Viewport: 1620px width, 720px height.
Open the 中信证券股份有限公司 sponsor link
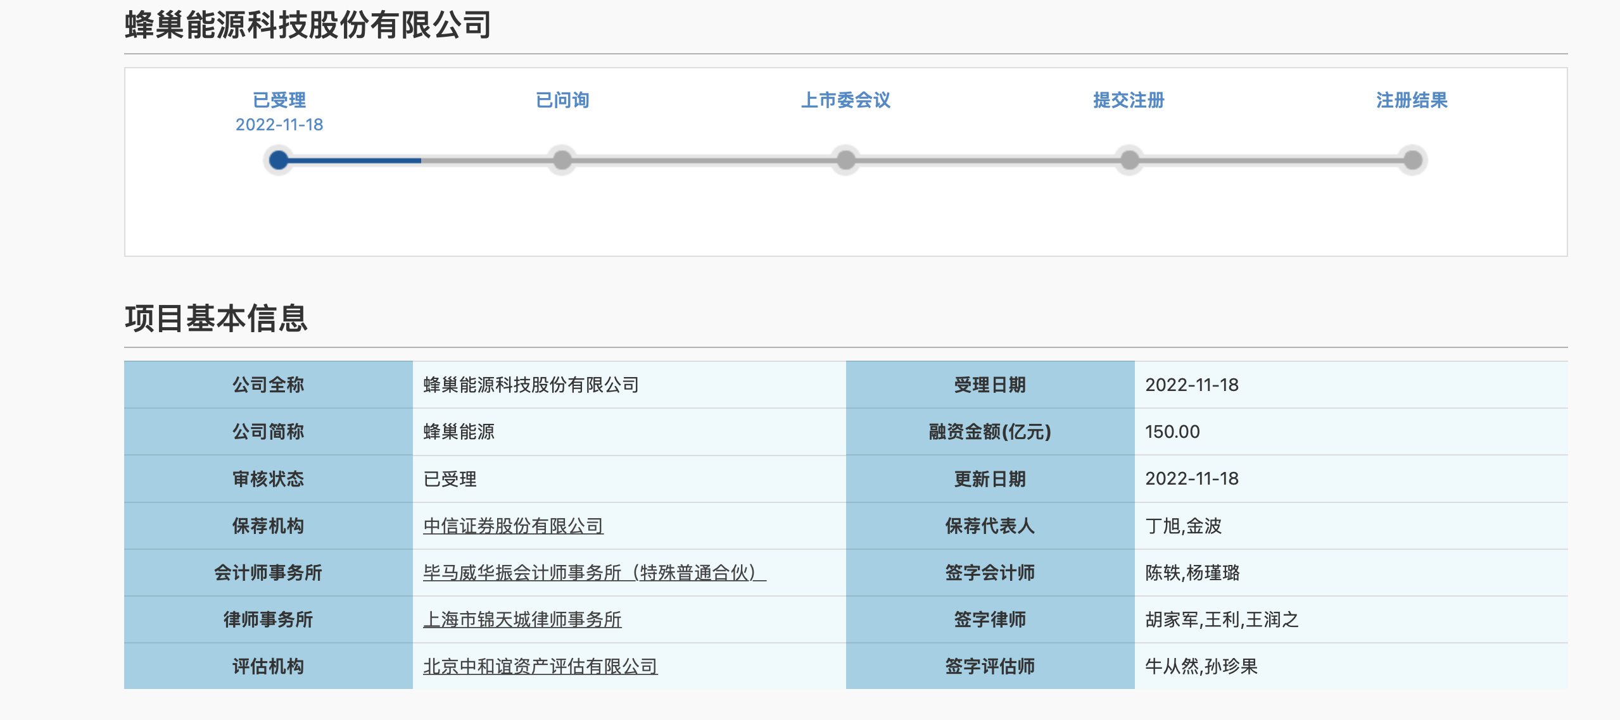(513, 526)
